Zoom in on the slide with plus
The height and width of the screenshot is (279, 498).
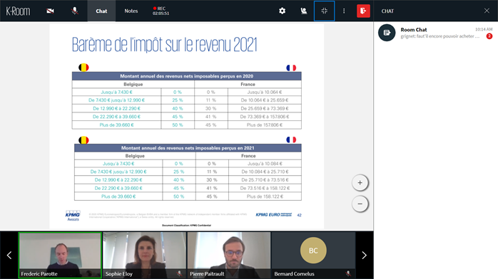click(360, 183)
